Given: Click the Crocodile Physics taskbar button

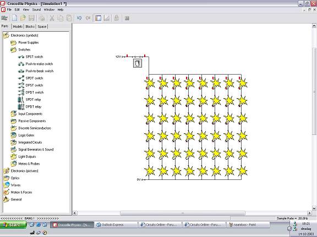Looking at the screenshot, I should pyautogui.click(x=72, y=225).
